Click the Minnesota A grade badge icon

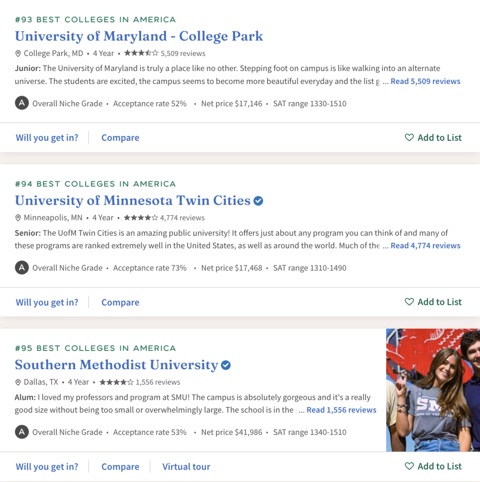click(21, 268)
